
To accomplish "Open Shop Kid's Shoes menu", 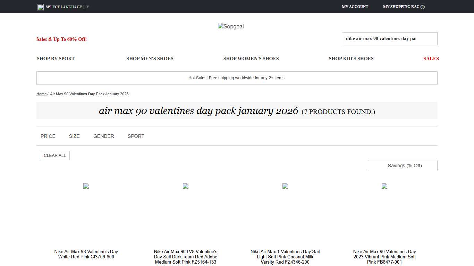I will [351, 59].
